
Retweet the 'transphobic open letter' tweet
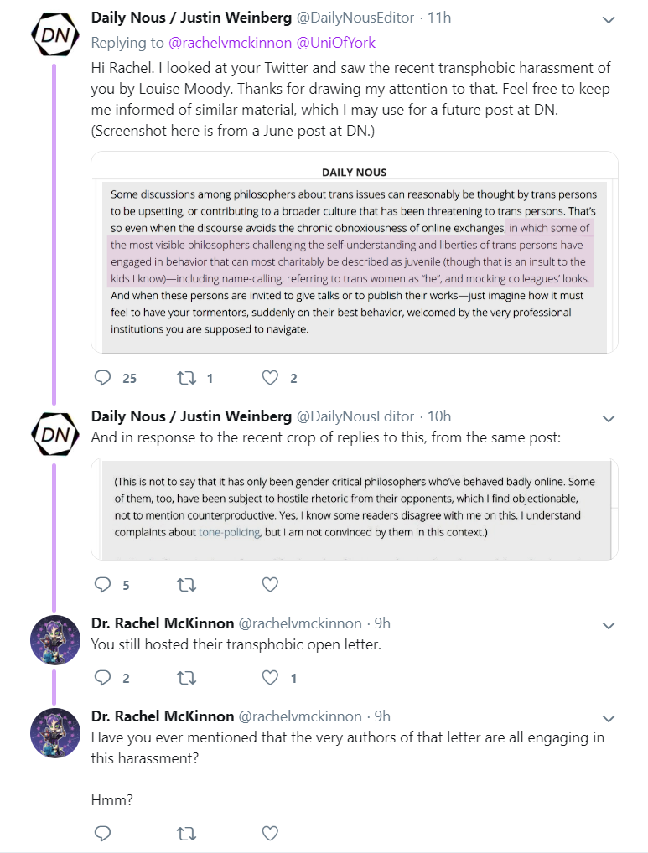click(187, 678)
